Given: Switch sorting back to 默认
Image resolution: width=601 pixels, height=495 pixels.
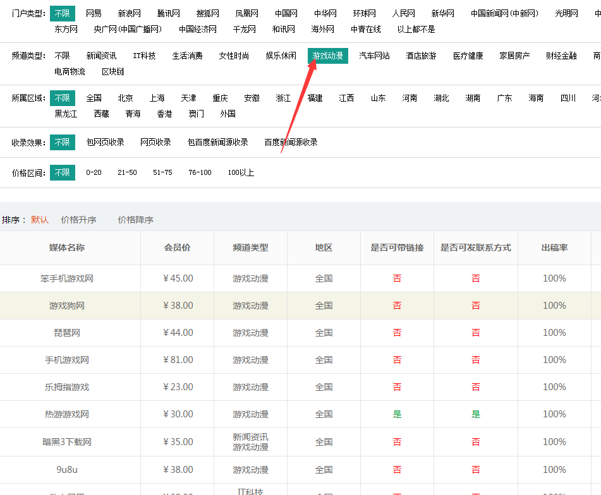Looking at the screenshot, I should pos(39,220).
